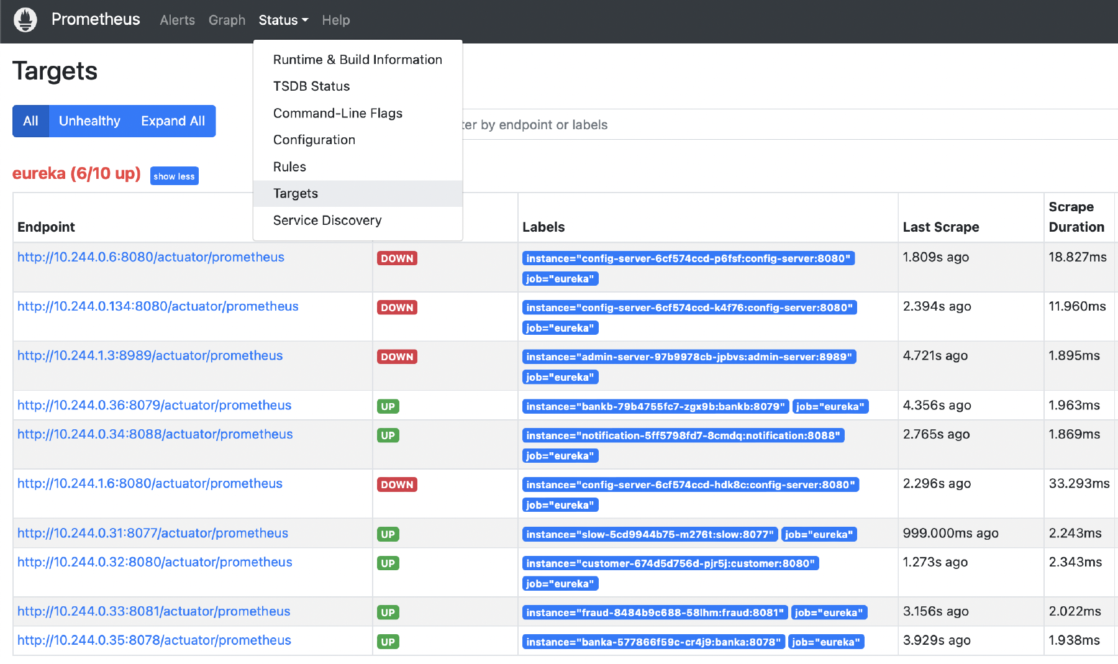Show All targets filter button

(x=30, y=121)
